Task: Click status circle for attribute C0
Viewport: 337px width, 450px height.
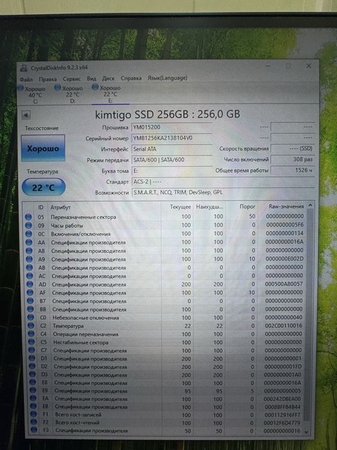Action: coord(31,318)
